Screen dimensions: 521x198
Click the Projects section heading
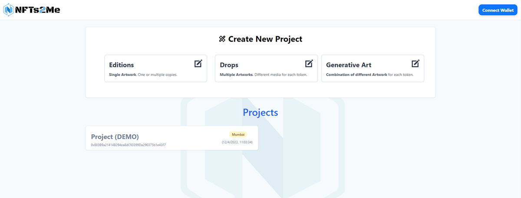coord(260,112)
